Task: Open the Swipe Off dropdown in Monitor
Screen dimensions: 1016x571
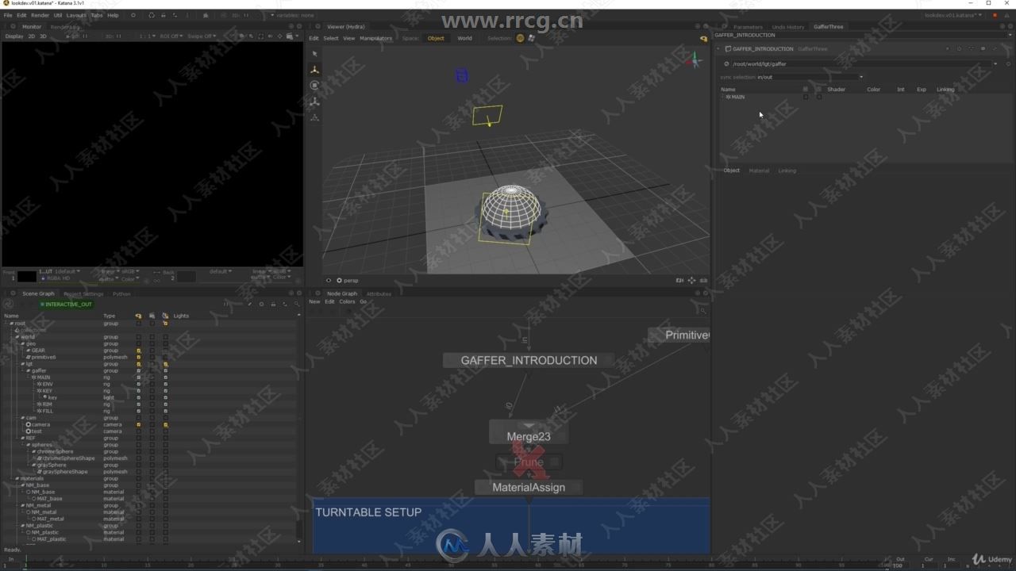Action: tap(202, 36)
